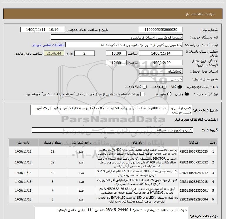Click quantity 4 in fuse row
The height and width of the screenshot is (219, 226).
(53, 190)
